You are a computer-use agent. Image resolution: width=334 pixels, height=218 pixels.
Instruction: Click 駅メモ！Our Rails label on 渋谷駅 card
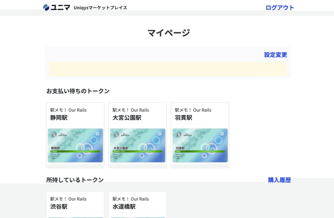tap(68, 199)
